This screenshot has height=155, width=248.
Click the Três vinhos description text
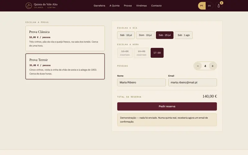(64, 44)
